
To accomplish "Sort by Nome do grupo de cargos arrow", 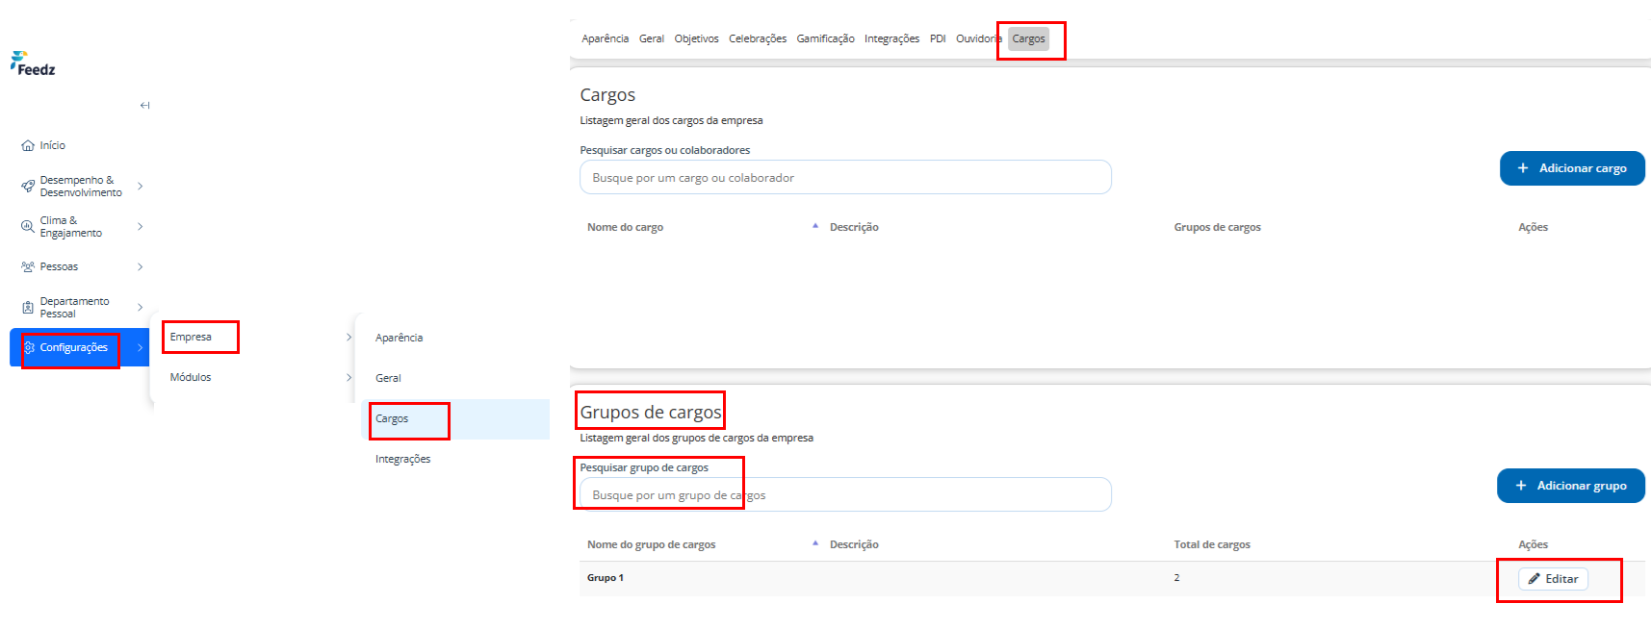I will click(815, 543).
